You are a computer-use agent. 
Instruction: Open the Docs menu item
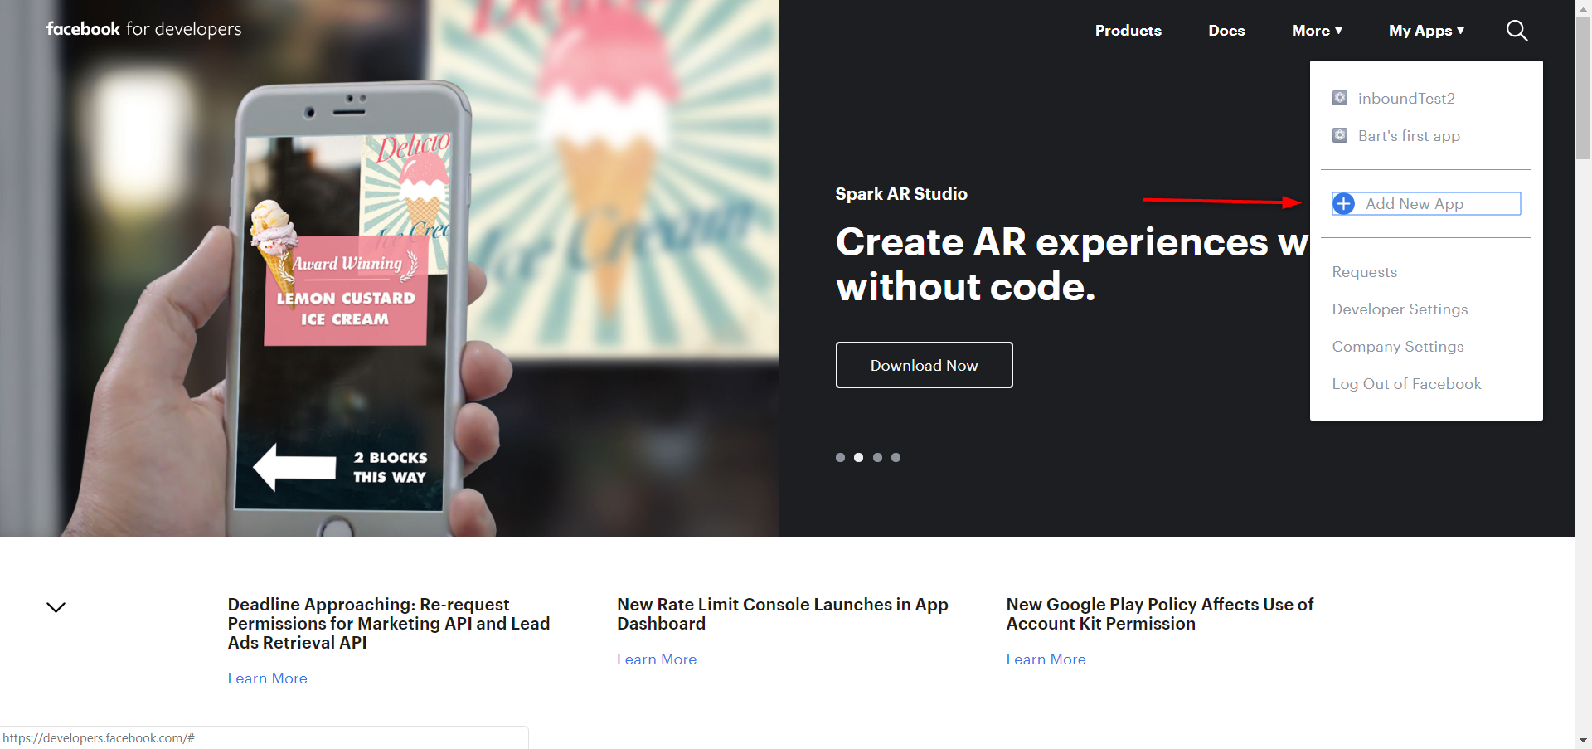click(x=1226, y=31)
